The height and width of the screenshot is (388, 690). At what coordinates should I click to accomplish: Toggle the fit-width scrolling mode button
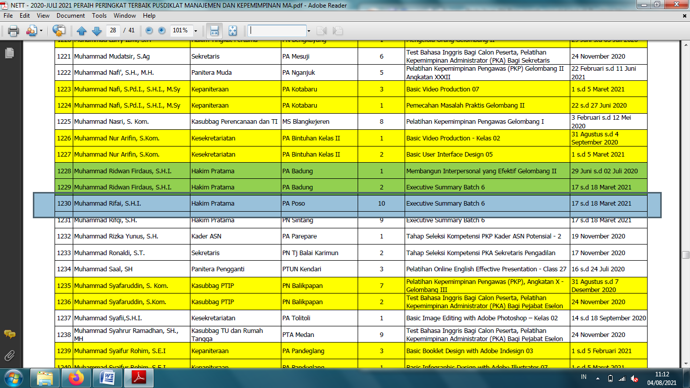coord(214,31)
